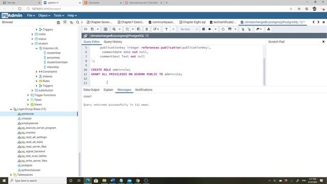
Task: Expand Tablespaces node
Action: (x=11, y=175)
